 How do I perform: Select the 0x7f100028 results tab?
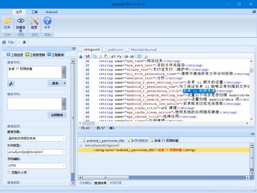point(138,141)
